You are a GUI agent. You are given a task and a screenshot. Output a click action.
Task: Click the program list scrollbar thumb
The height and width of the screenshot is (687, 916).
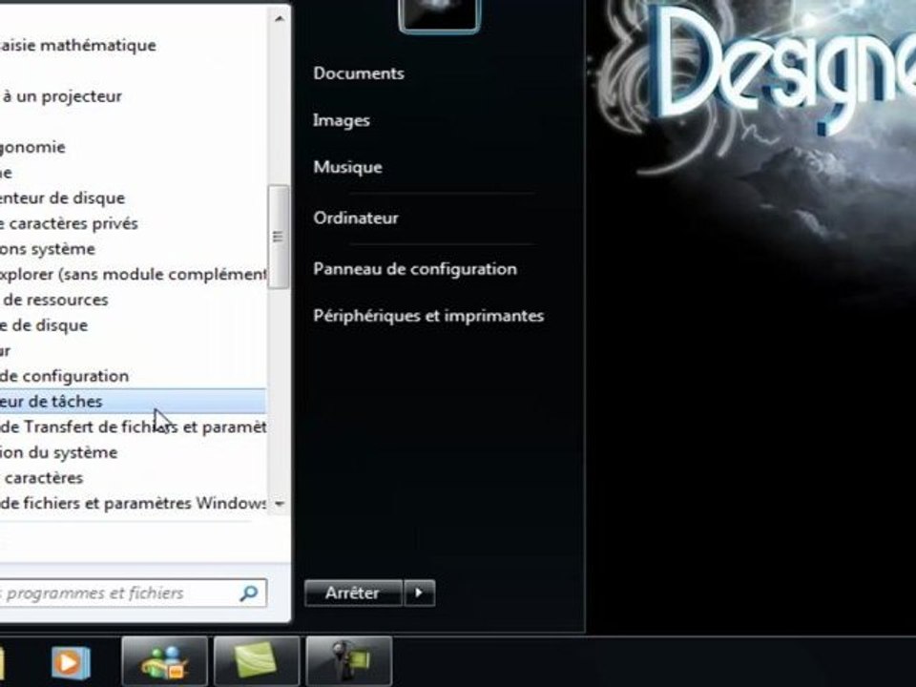tap(279, 237)
